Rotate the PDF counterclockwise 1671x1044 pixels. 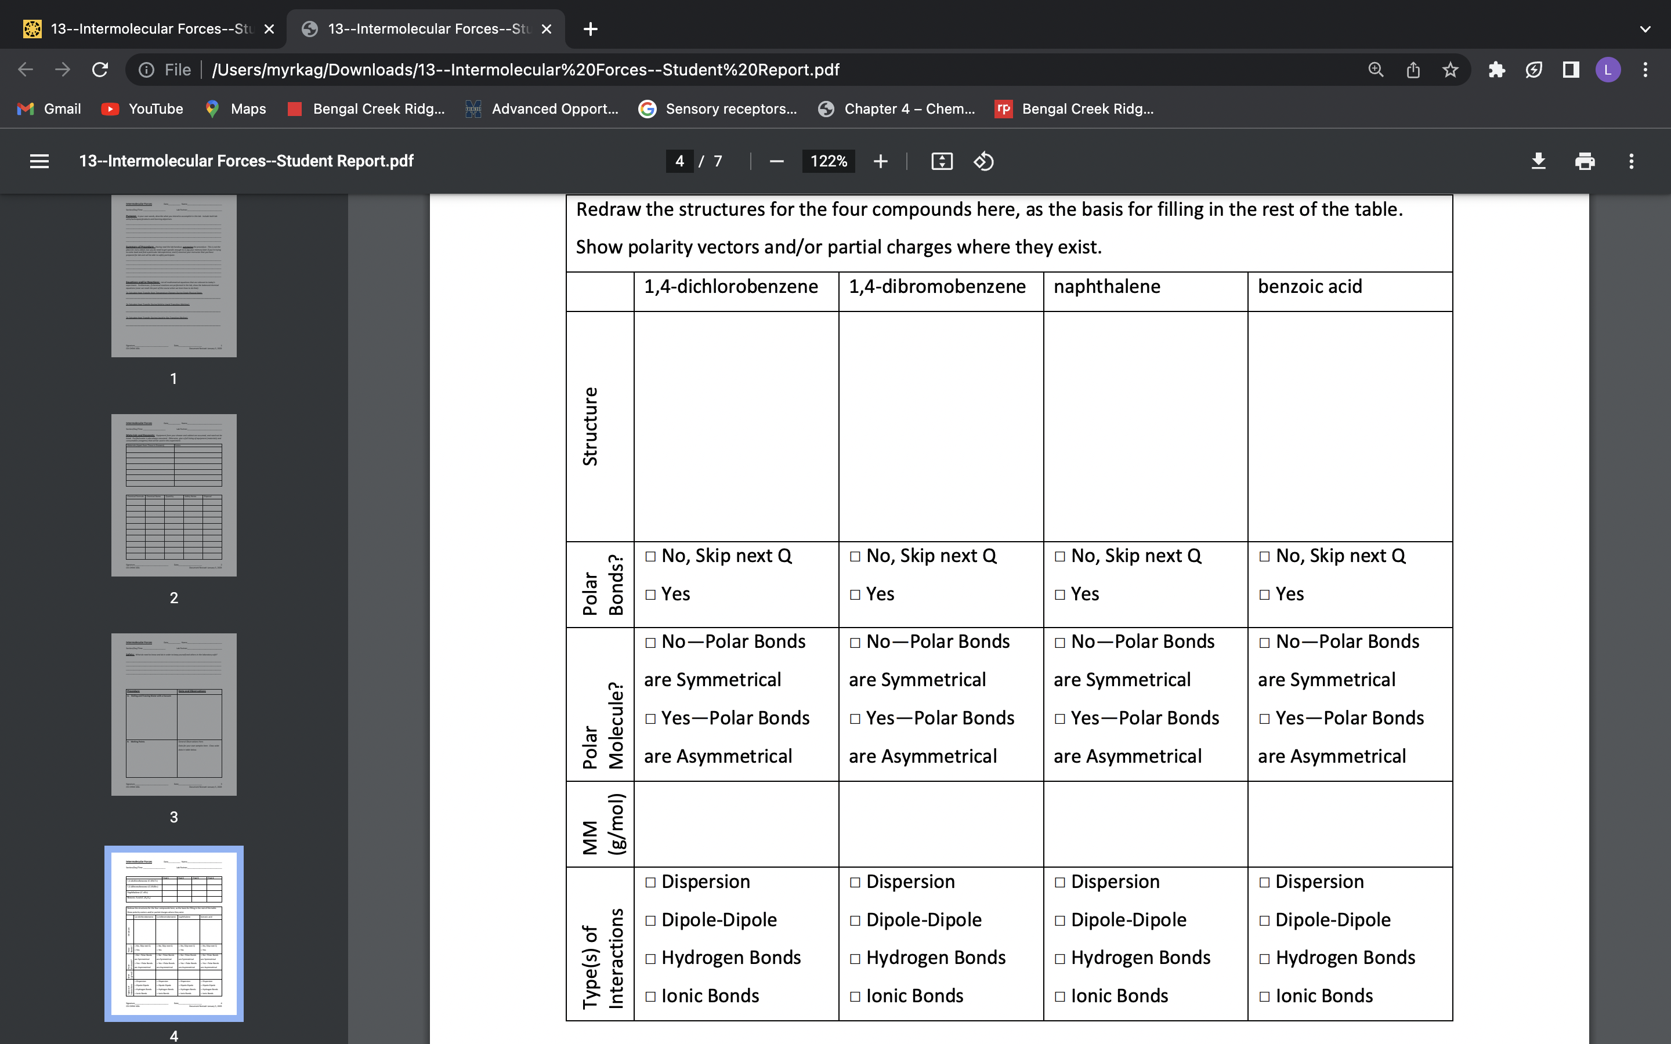(983, 161)
